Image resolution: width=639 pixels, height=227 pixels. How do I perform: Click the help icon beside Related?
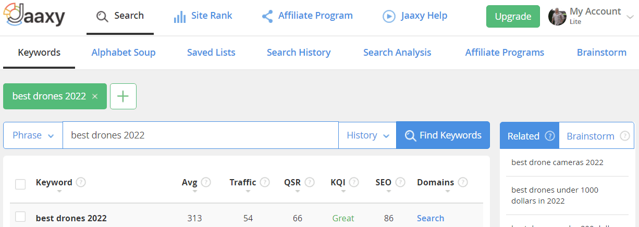[549, 136]
